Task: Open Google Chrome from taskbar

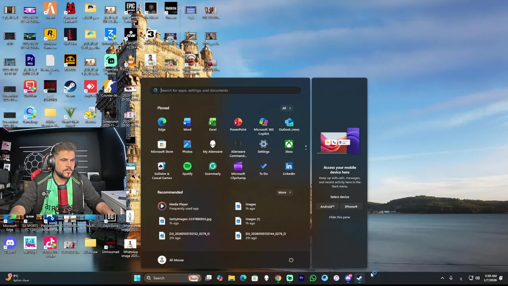Action: 278,278
